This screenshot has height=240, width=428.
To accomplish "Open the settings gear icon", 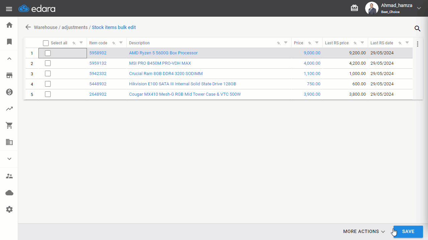I will tap(9, 209).
